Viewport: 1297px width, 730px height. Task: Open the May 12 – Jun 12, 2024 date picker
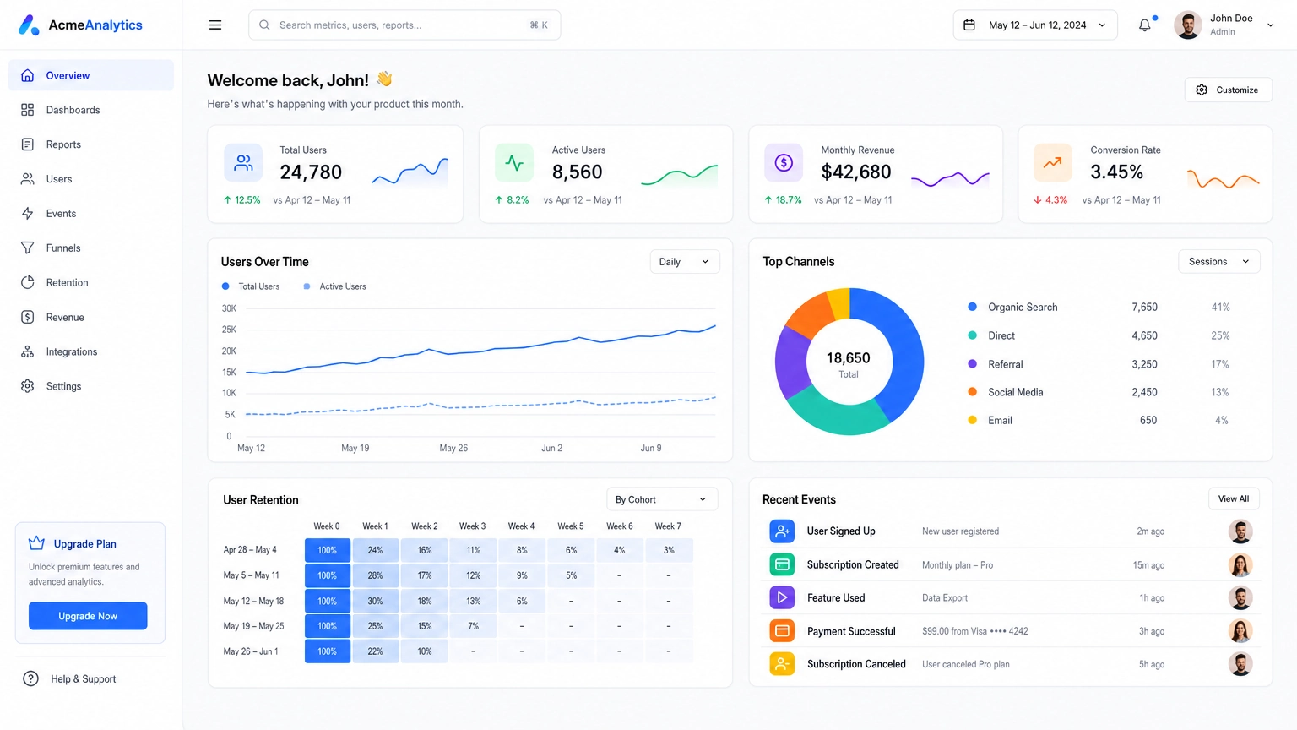(x=1035, y=25)
